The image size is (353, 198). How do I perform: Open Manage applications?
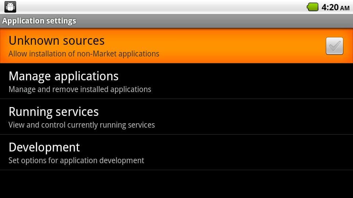(x=64, y=76)
